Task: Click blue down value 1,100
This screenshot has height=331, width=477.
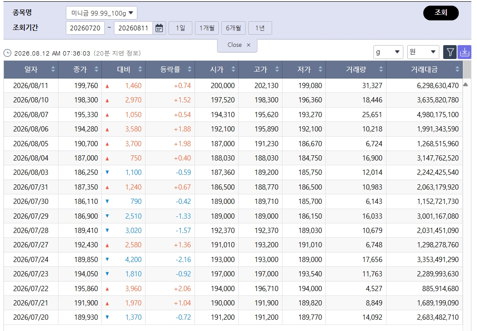Action: 133,172
